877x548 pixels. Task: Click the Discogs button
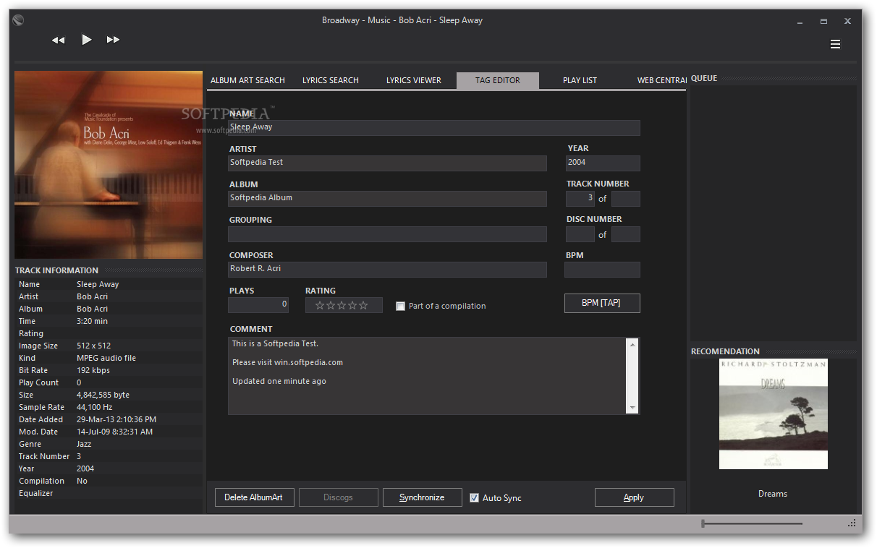click(339, 497)
